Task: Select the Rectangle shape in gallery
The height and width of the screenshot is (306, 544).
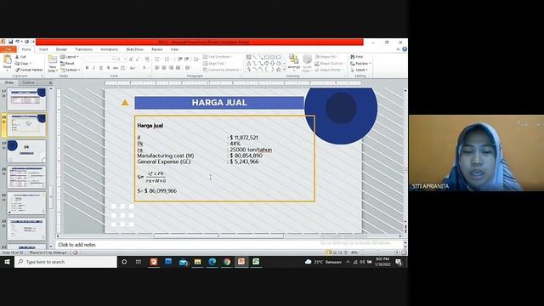Action: pos(266,57)
